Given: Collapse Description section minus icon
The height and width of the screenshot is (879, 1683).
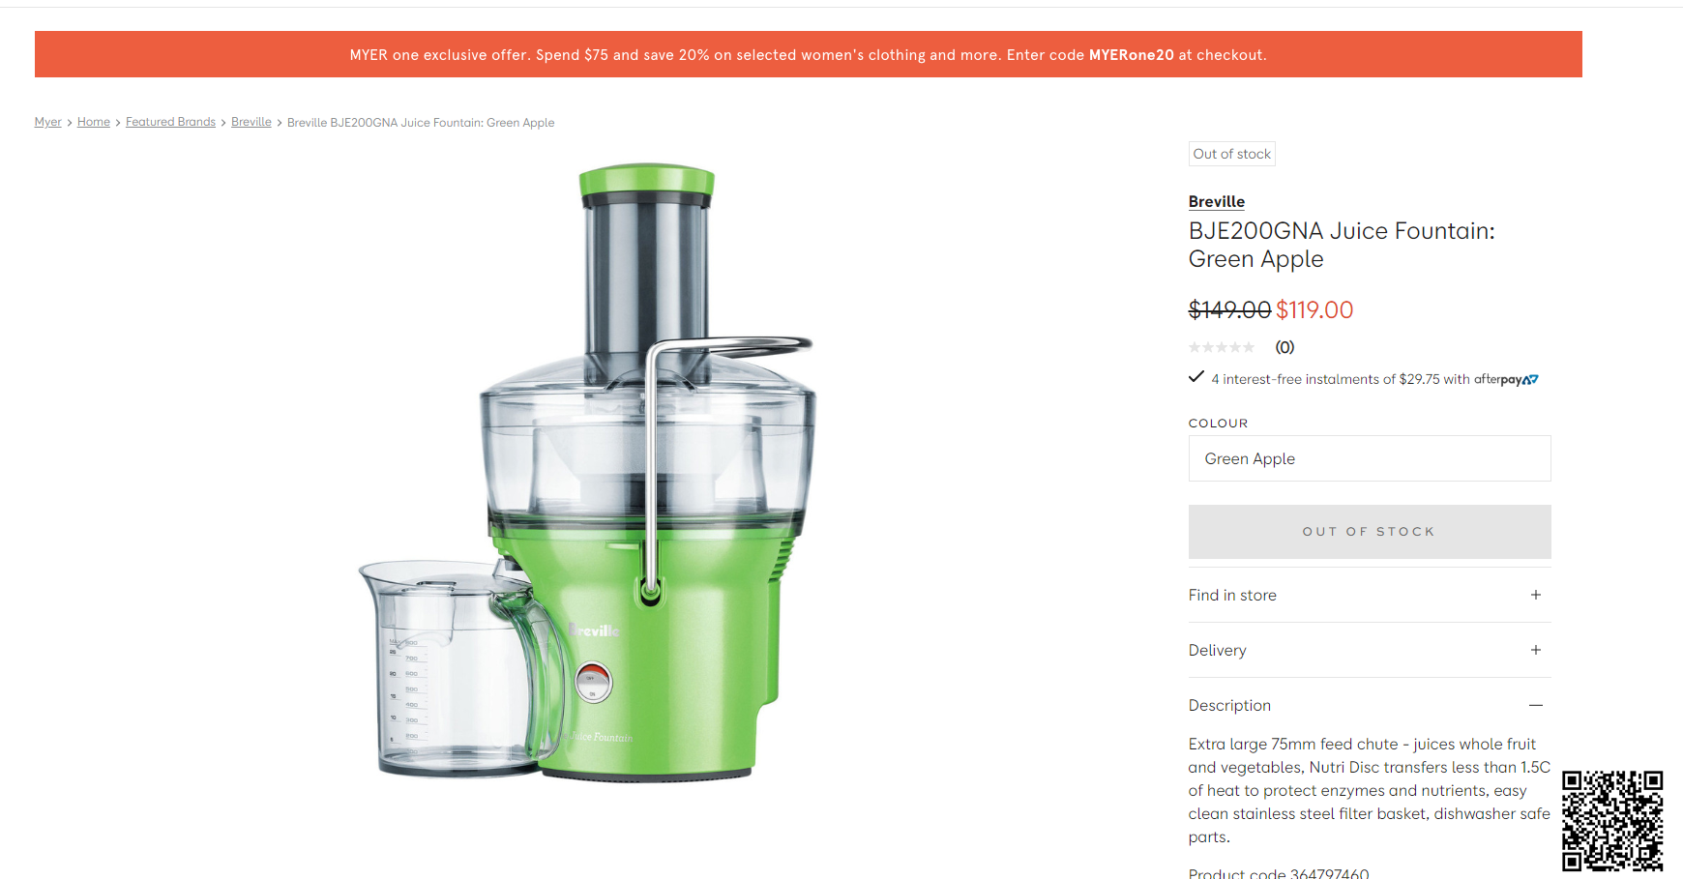Looking at the screenshot, I should click(x=1535, y=705).
